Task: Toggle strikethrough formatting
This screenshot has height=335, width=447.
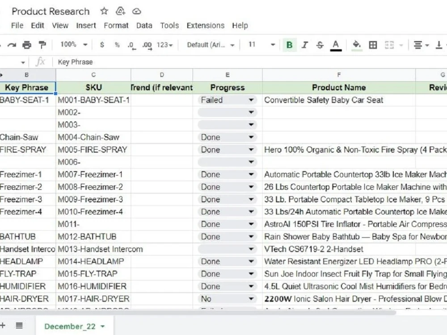Action: point(320,45)
